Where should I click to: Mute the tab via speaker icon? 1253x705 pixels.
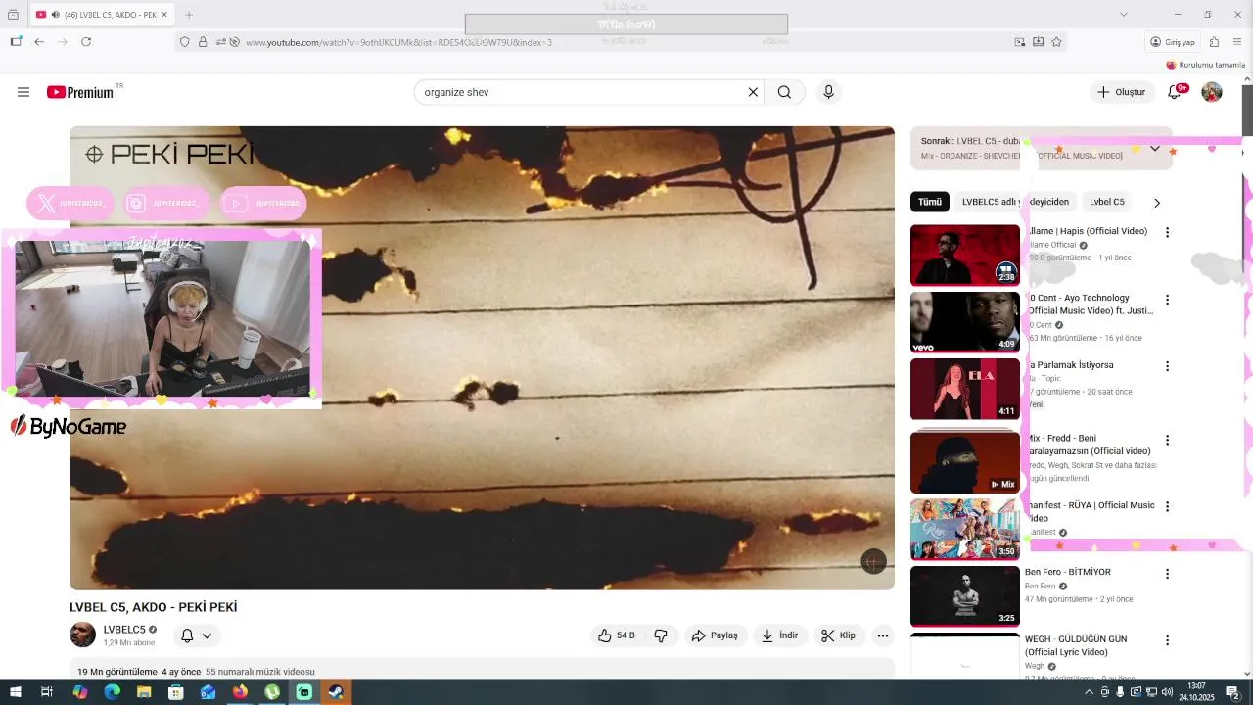click(55, 15)
